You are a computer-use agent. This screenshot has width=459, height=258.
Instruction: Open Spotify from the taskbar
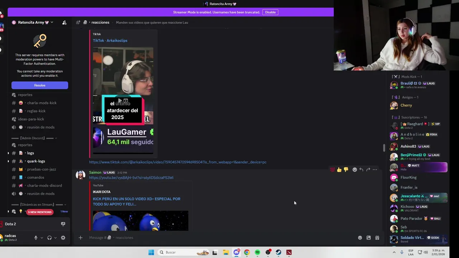click(257, 252)
